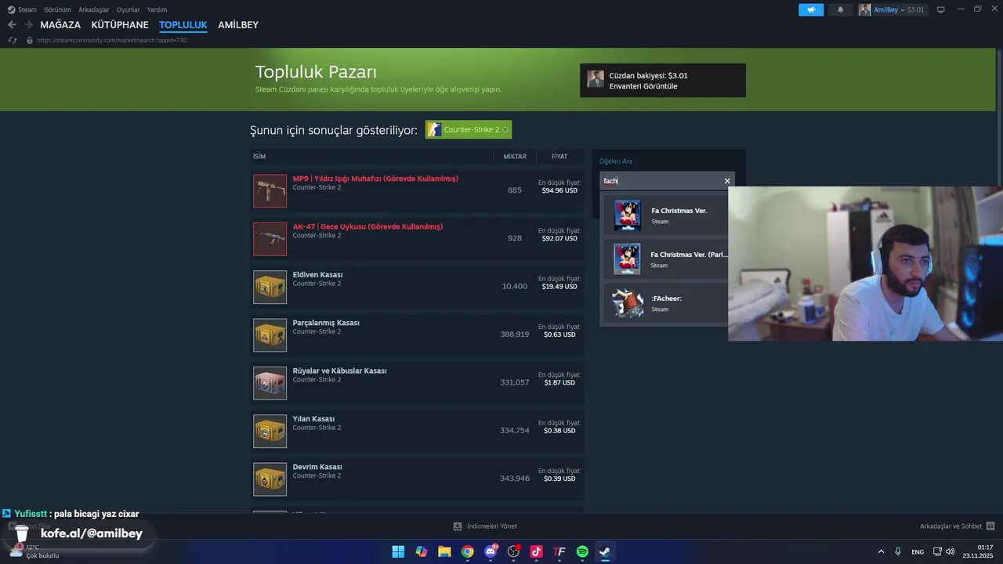Open the Arkadaşlar menu
The image size is (1003, 564).
coord(93,9)
